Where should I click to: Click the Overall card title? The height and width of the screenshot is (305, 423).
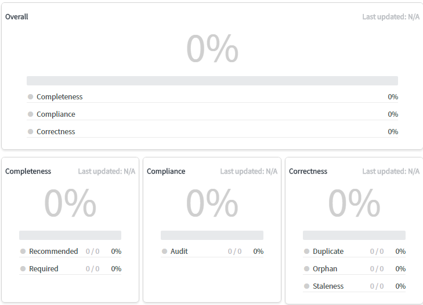point(17,17)
